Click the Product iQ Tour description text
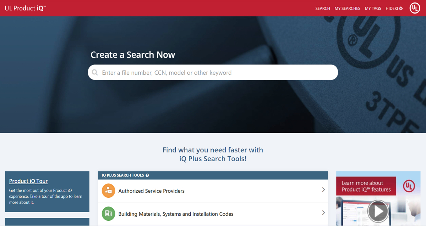 pos(46,196)
